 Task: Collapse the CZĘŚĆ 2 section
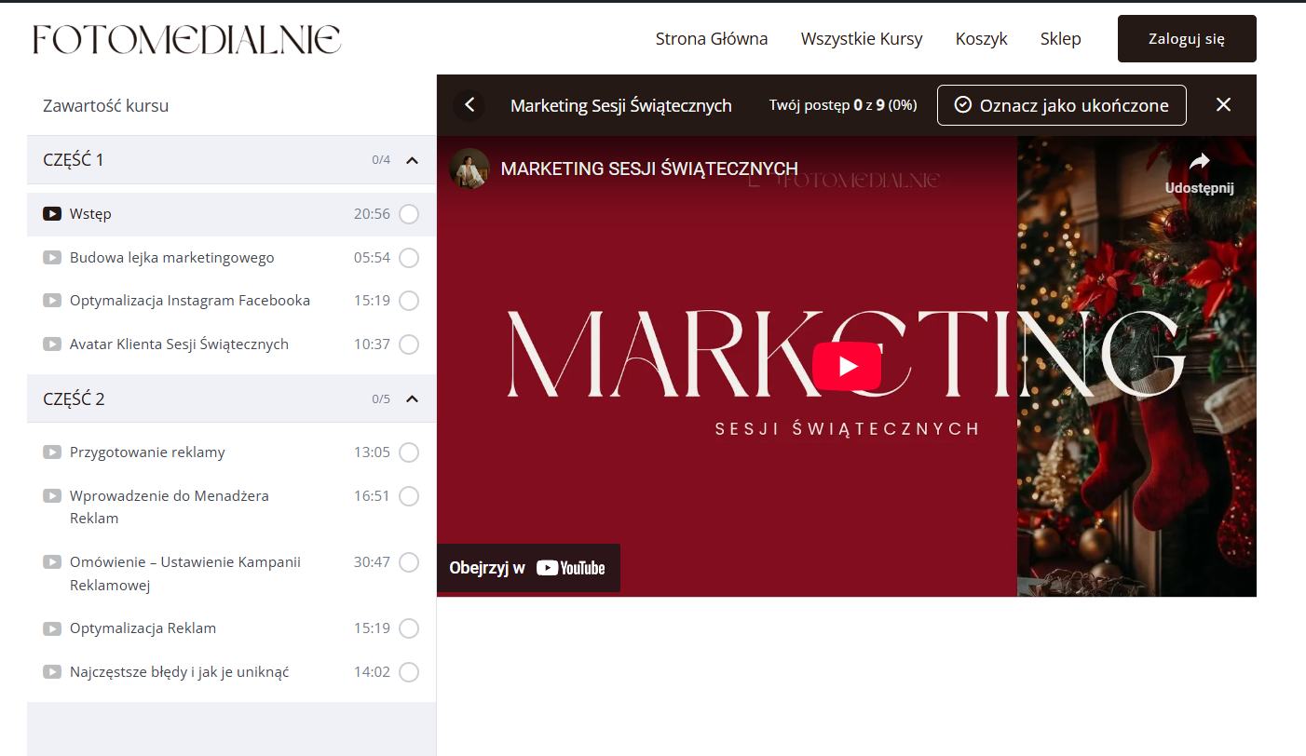click(413, 399)
